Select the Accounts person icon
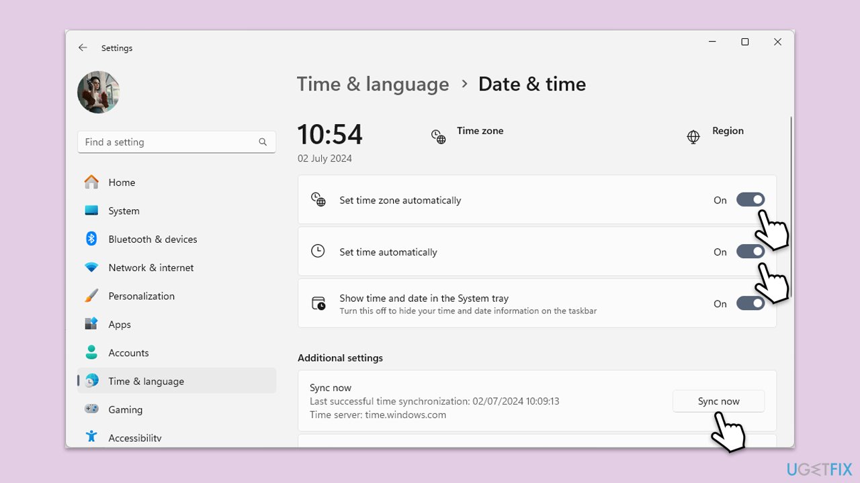The width and height of the screenshot is (860, 483). coord(91,352)
